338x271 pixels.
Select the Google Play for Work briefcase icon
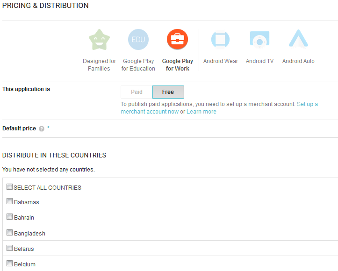coord(177,39)
